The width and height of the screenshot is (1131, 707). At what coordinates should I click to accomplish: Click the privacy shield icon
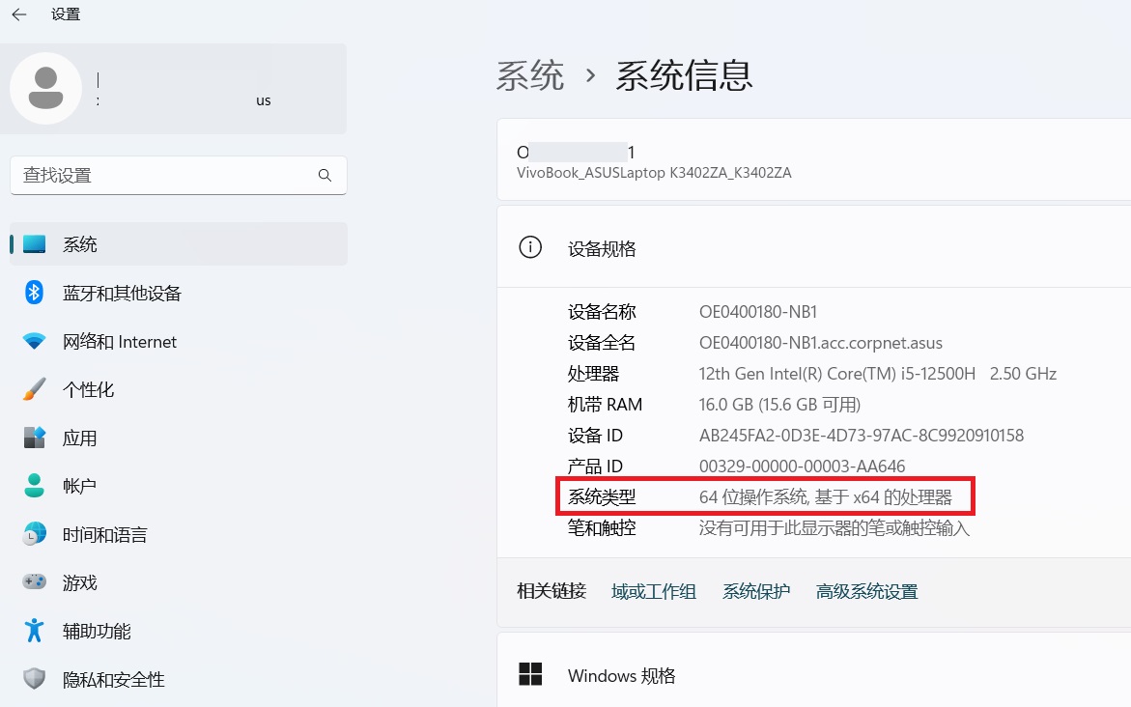coord(35,679)
